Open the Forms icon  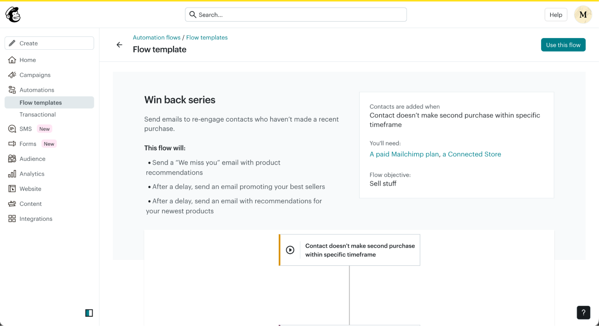point(12,144)
